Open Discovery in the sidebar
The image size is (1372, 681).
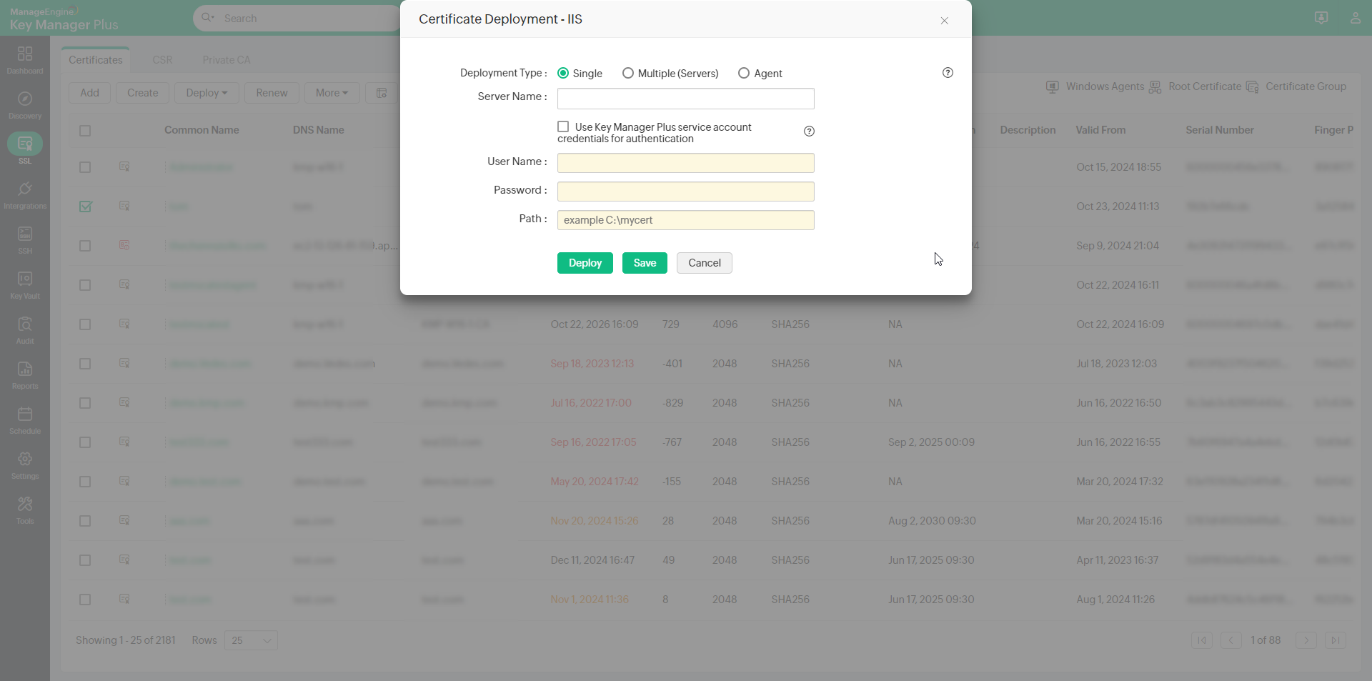pyautogui.click(x=25, y=105)
